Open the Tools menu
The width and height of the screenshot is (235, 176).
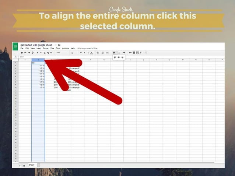[x=58, y=48]
